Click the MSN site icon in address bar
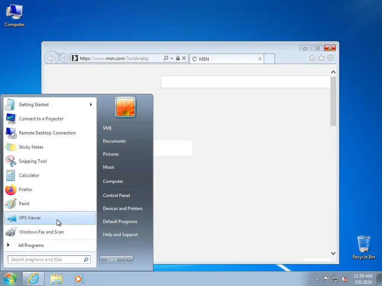Screen dimensions: 382x286 75,58
